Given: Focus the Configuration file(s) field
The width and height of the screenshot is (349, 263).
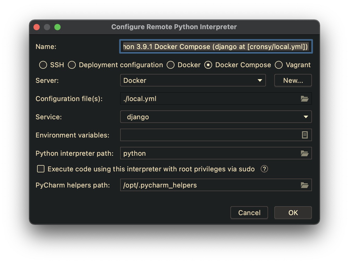Looking at the screenshot, I should (x=209, y=99).
